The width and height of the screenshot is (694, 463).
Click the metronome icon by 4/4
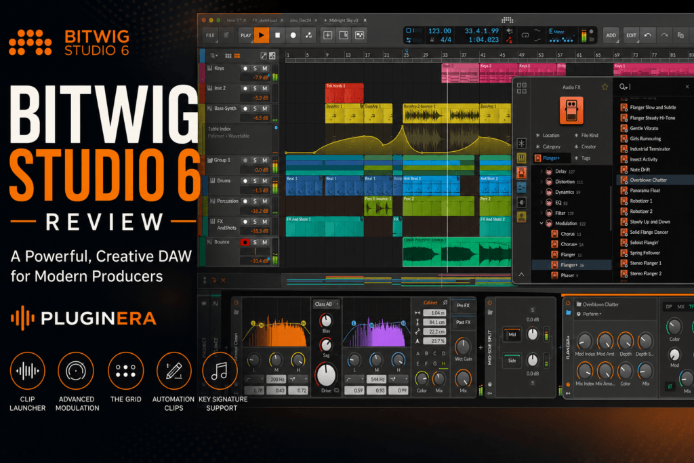[x=432, y=40]
